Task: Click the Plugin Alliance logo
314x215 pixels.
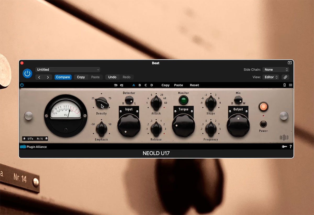Action: coord(33,147)
